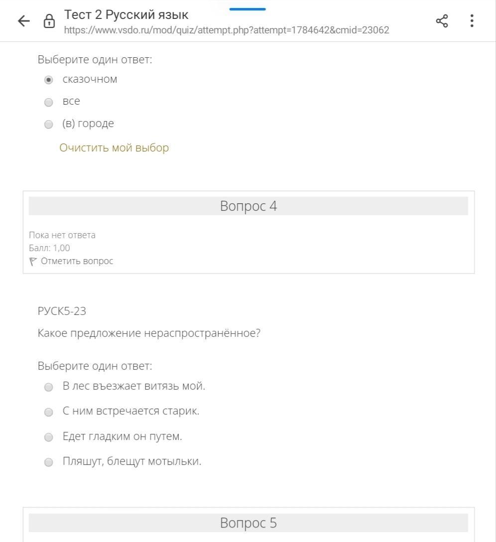Open the three-dot overflow menu
This screenshot has height=542, width=496.
pos(471,21)
